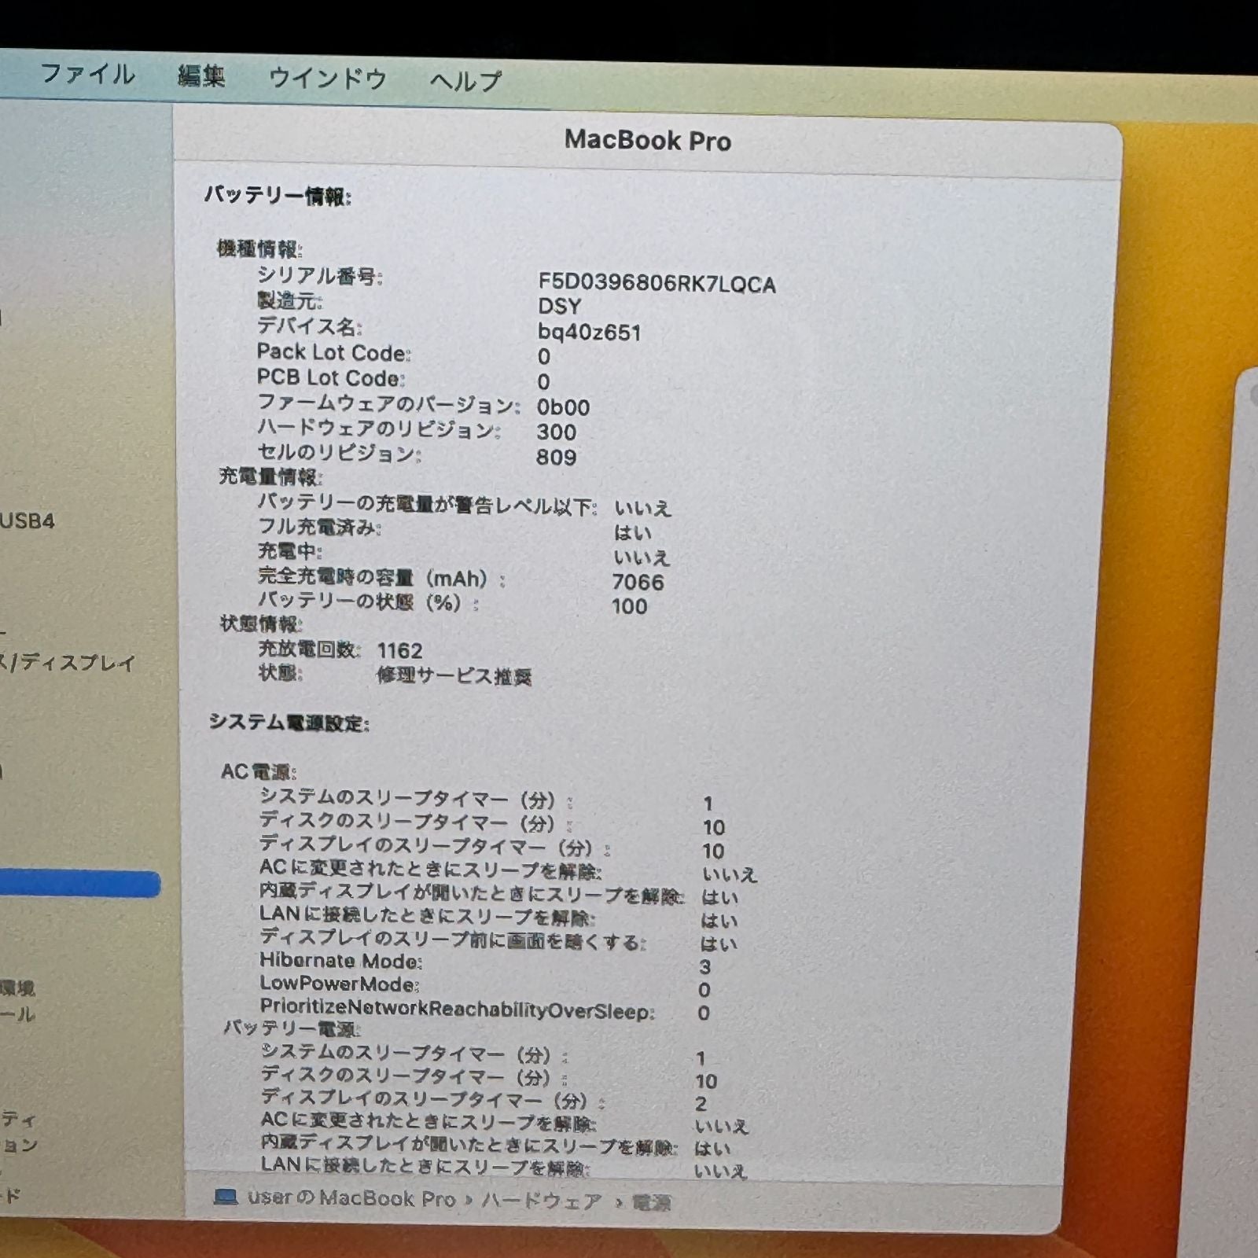The height and width of the screenshot is (1258, 1258).
Task: Click the フル充電済み label
Action: point(319,527)
